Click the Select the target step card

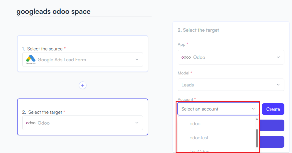[82, 117]
